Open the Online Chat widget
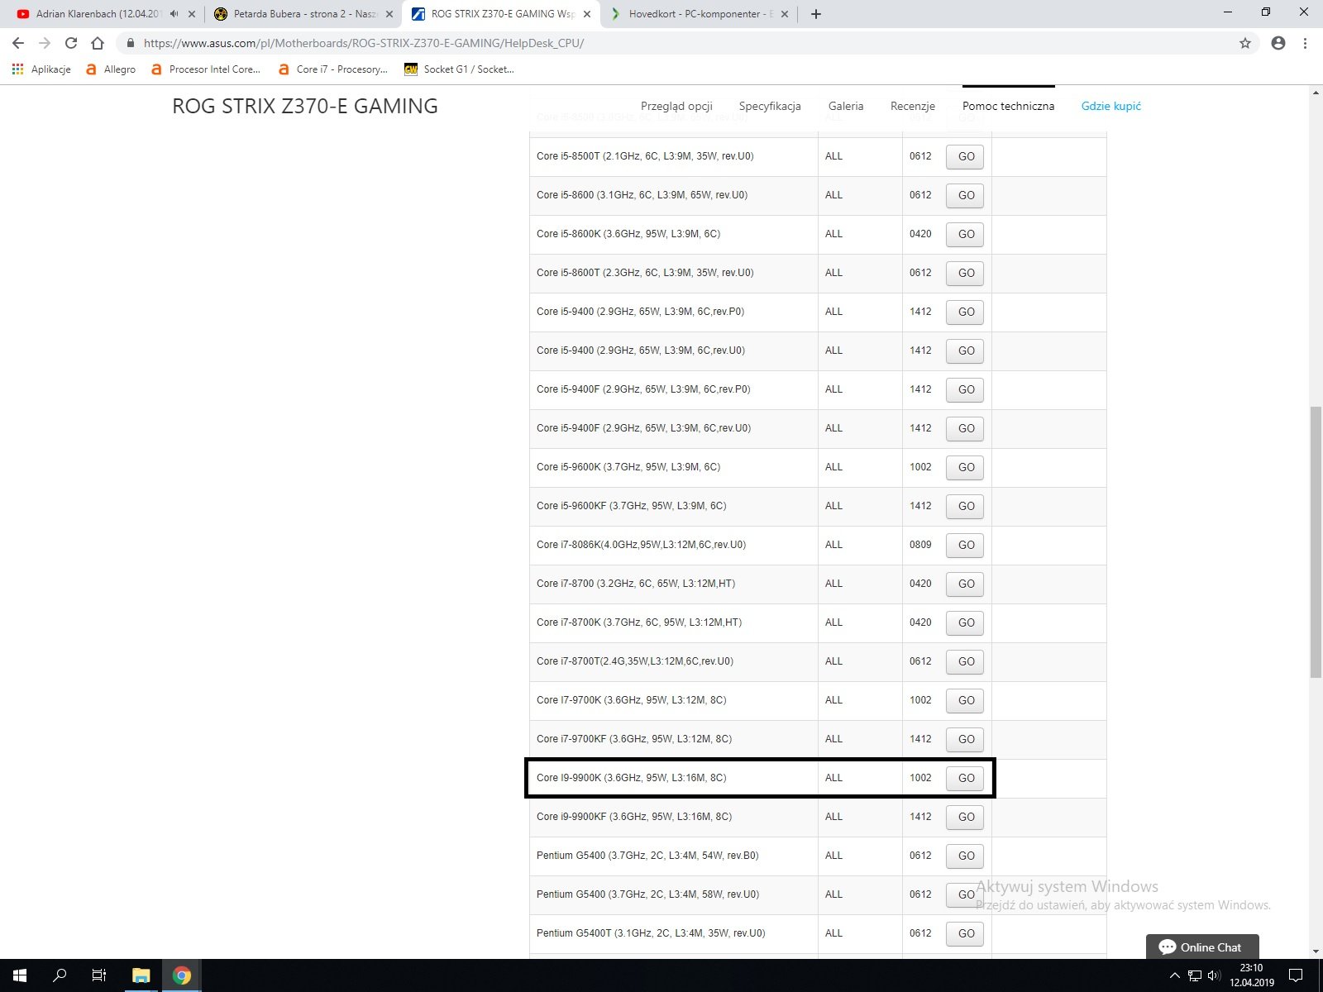Screen dimensions: 1323x992 coord(1202,947)
